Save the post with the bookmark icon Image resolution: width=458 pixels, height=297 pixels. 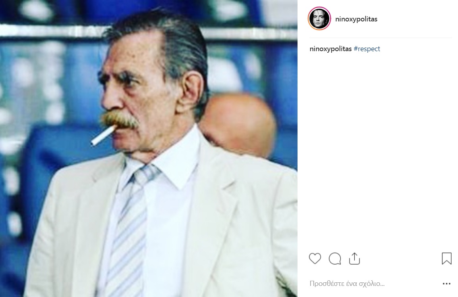[x=446, y=259]
